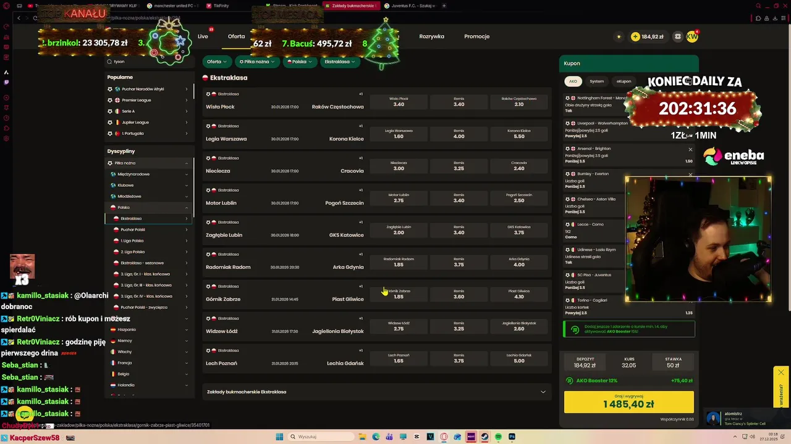Open the Piłka nożna breadcrumb dropdown
This screenshot has width=791, height=444.
click(256, 62)
